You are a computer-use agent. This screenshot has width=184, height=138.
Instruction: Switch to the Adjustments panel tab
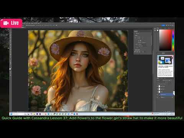click(159, 53)
